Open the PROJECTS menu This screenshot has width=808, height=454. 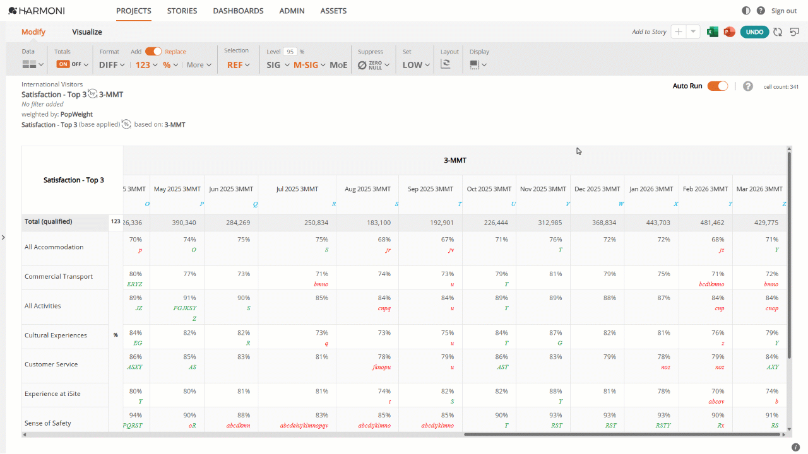[134, 11]
